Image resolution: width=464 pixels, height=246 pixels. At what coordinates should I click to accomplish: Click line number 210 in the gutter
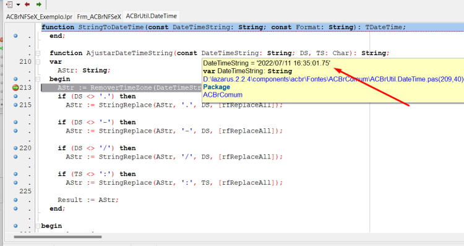tap(25, 61)
